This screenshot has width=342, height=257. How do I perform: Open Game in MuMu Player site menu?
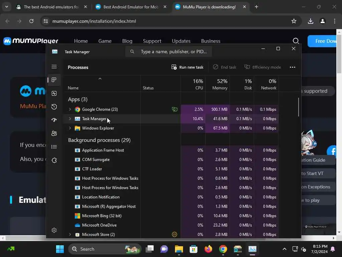coord(105,41)
